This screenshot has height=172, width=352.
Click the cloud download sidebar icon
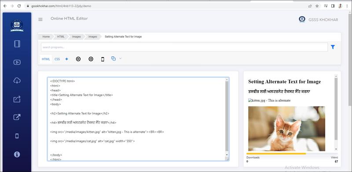point(17,81)
